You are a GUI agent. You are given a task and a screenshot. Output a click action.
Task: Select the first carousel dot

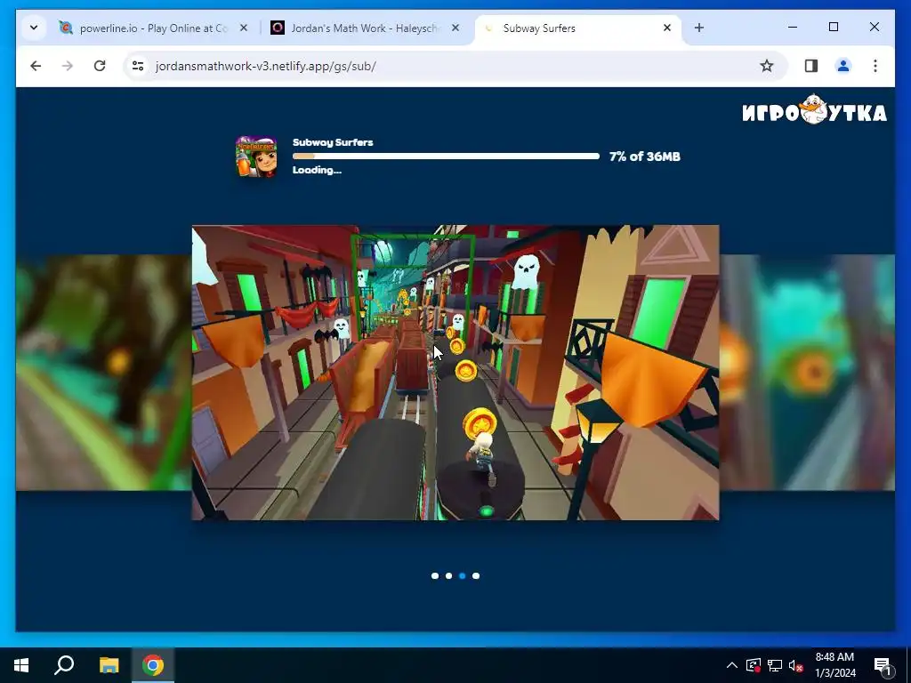(435, 576)
